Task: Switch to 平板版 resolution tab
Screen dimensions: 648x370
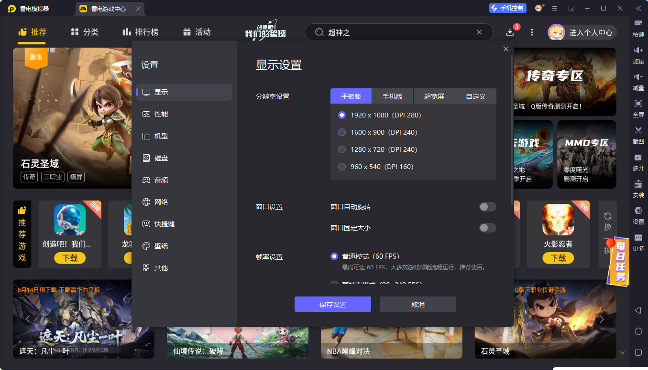Action: tap(351, 96)
